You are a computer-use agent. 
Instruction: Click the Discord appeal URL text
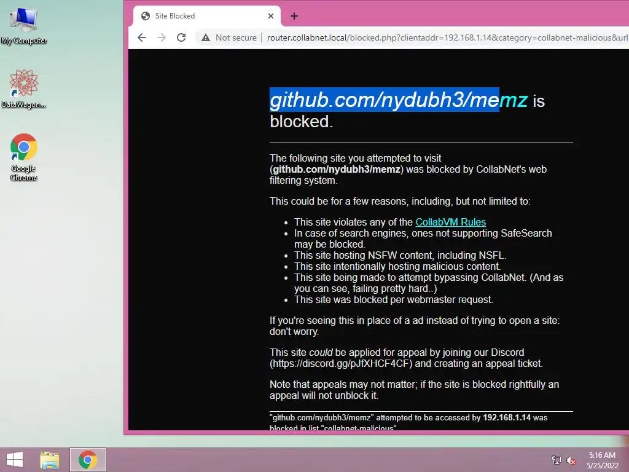click(341, 364)
